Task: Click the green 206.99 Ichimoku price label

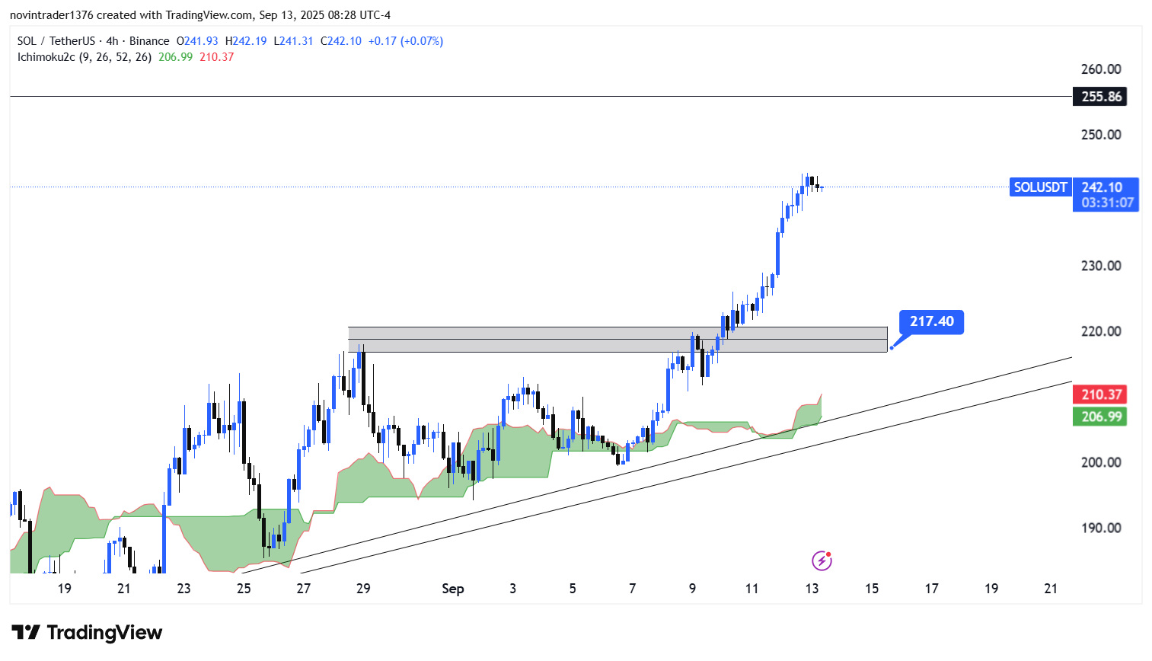Action: (1099, 417)
